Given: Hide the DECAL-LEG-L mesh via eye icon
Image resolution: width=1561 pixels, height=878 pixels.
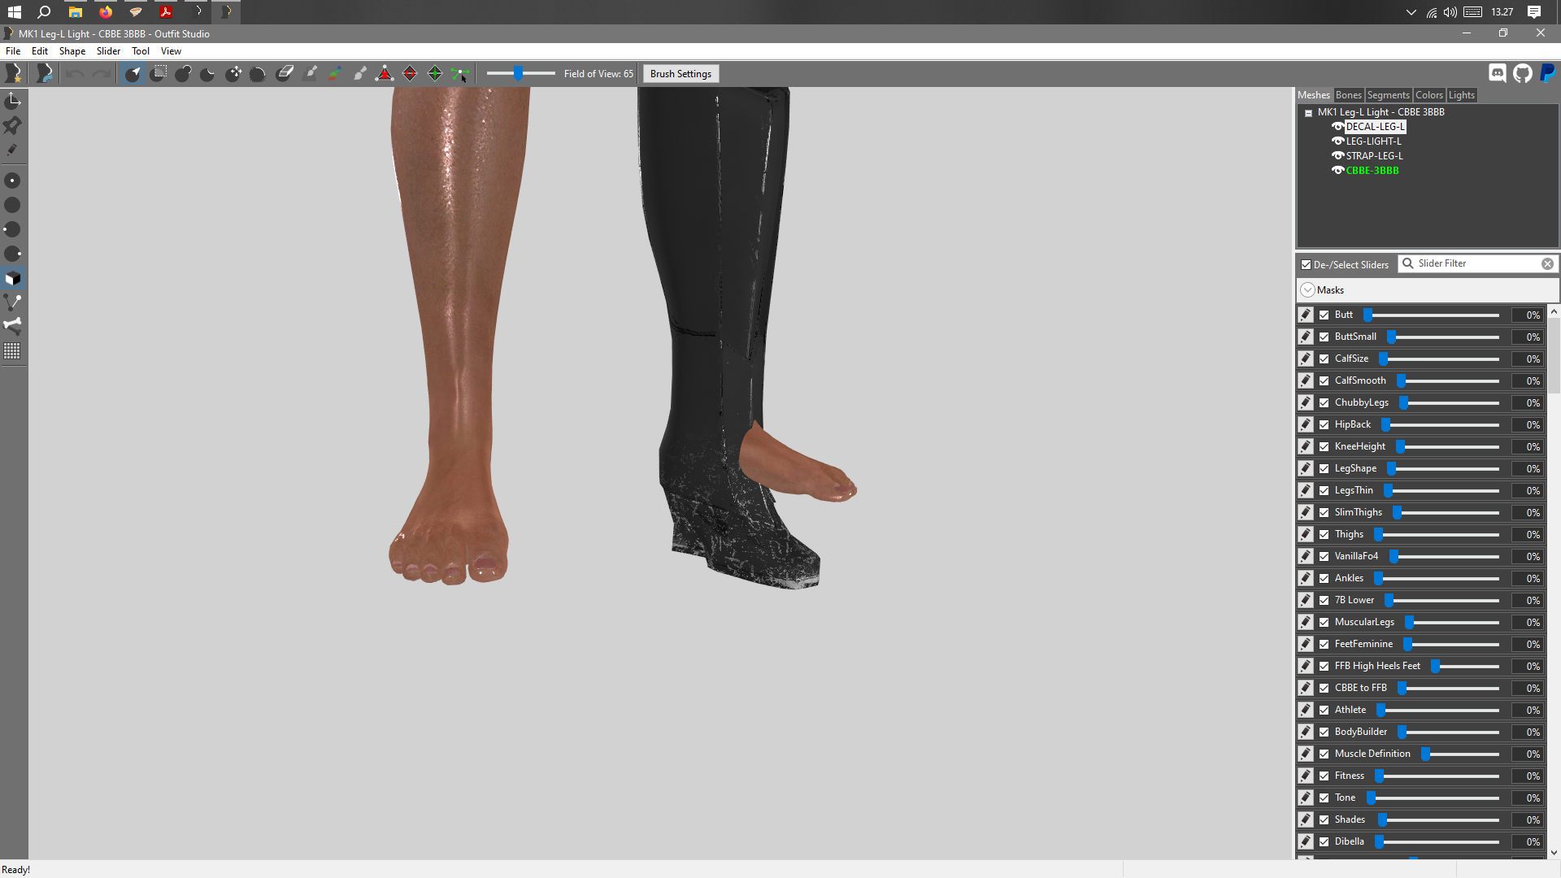Looking at the screenshot, I should point(1337,127).
